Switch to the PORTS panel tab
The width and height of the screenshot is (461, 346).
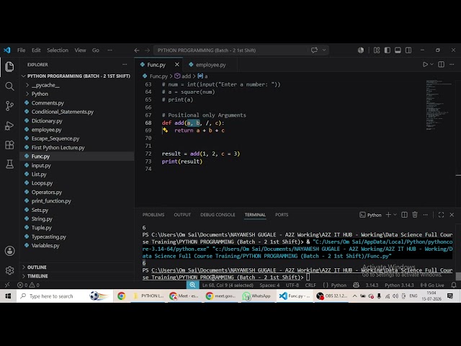tap(282, 215)
